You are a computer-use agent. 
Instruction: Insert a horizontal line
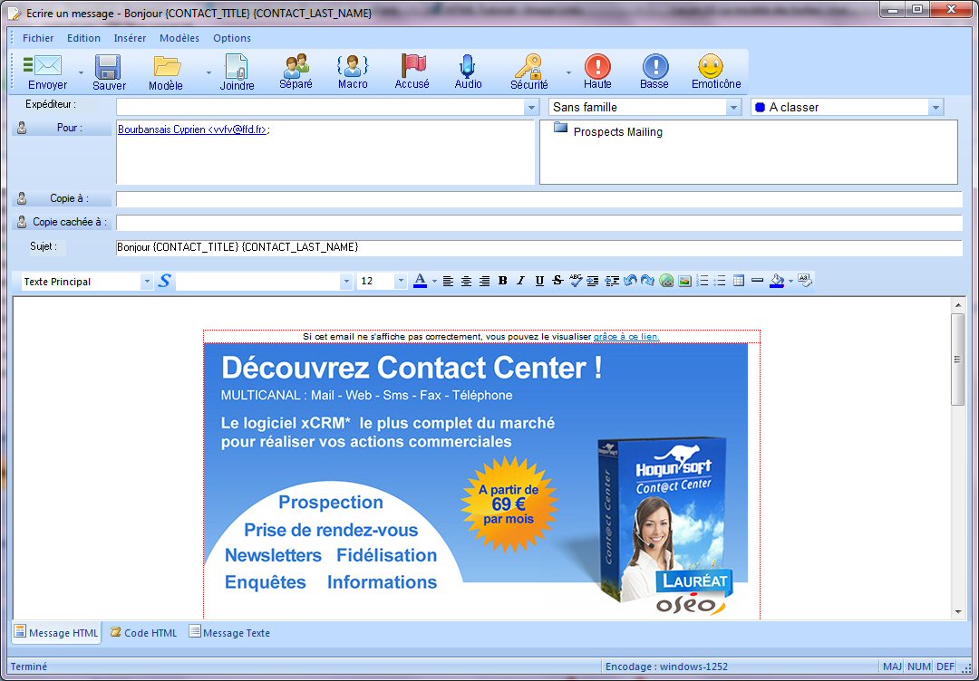[x=757, y=282]
